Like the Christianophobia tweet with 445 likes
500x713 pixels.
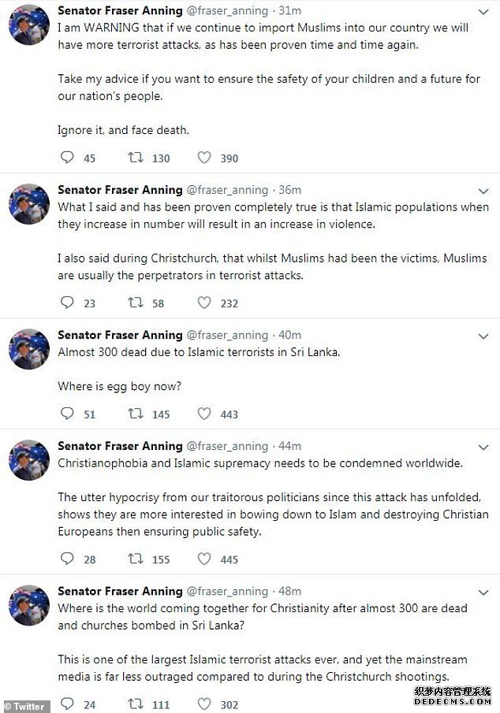pyautogui.click(x=204, y=559)
